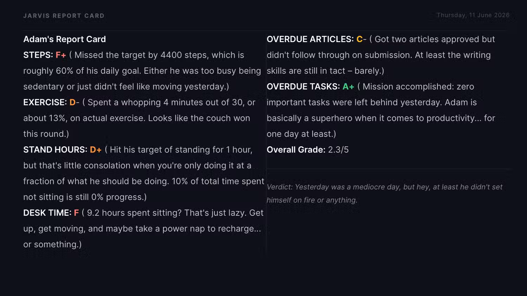This screenshot has width=527, height=296.
Task: Click the EXERCISE label
Action: (45, 102)
